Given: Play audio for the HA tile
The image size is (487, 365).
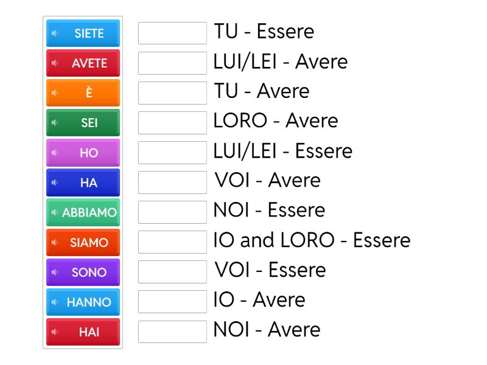Looking at the screenshot, I should click(x=55, y=182).
